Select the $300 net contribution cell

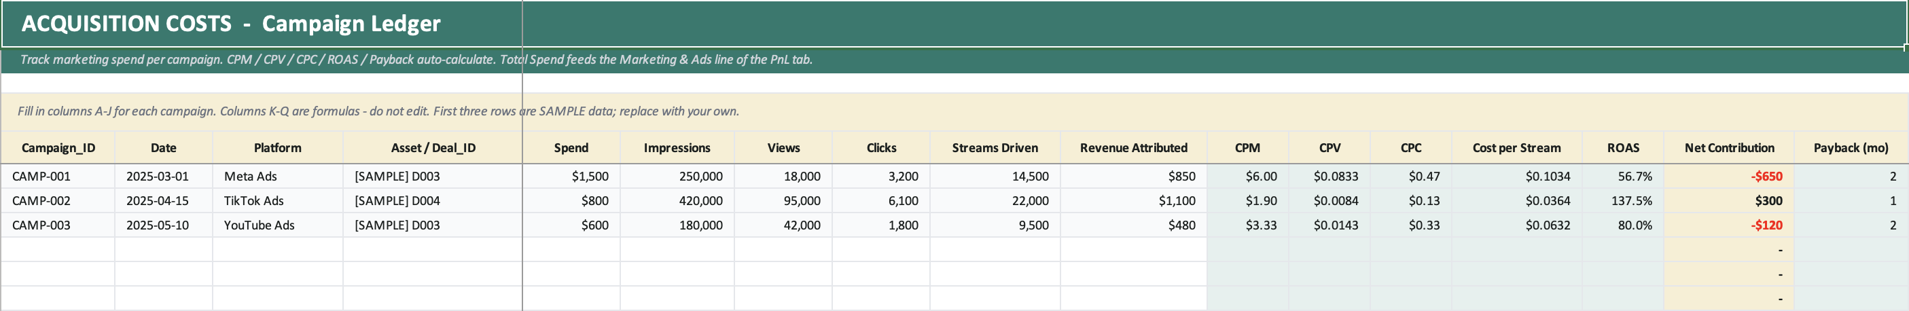1729,201
